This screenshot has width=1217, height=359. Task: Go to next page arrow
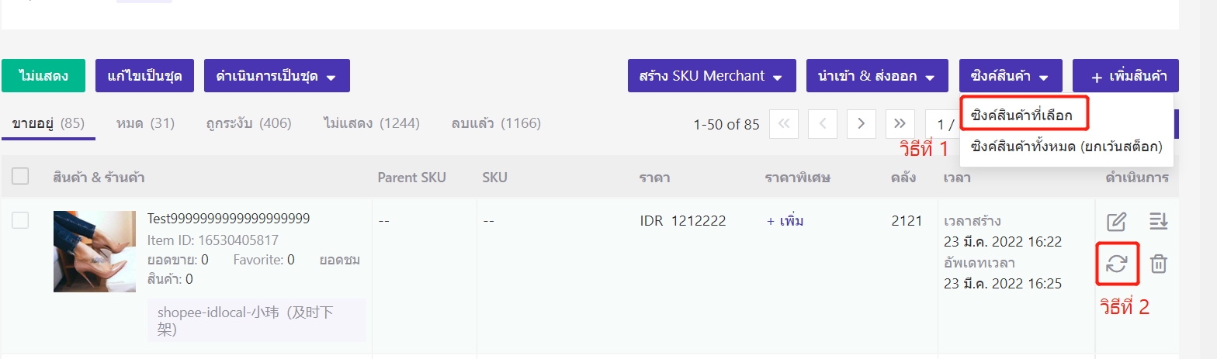pyautogui.click(x=862, y=123)
